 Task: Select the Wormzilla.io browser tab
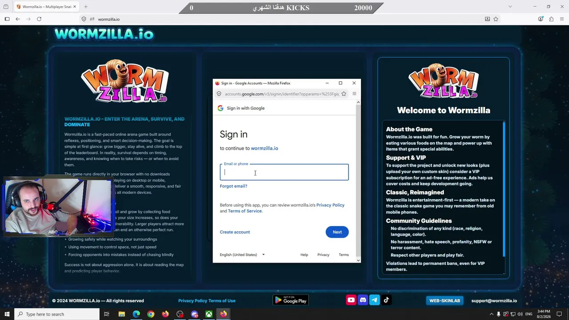pos(46,7)
